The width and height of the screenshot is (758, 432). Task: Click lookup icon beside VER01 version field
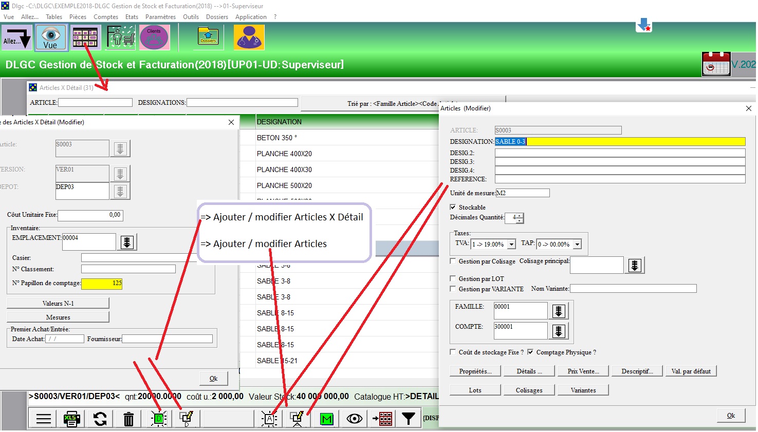pyautogui.click(x=120, y=174)
